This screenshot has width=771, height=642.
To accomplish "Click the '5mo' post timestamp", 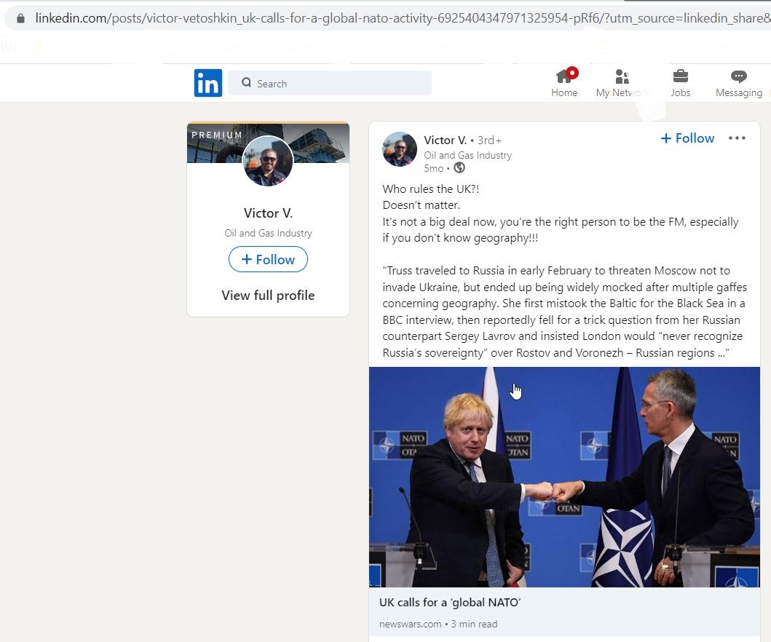I will tap(434, 169).
